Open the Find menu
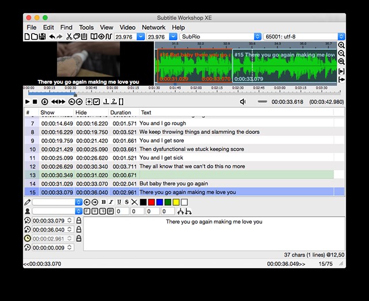 click(66, 28)
